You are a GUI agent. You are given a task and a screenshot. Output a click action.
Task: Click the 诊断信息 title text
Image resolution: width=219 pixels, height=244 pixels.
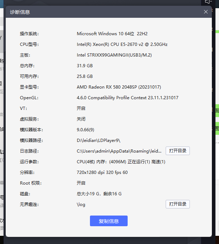20,12
